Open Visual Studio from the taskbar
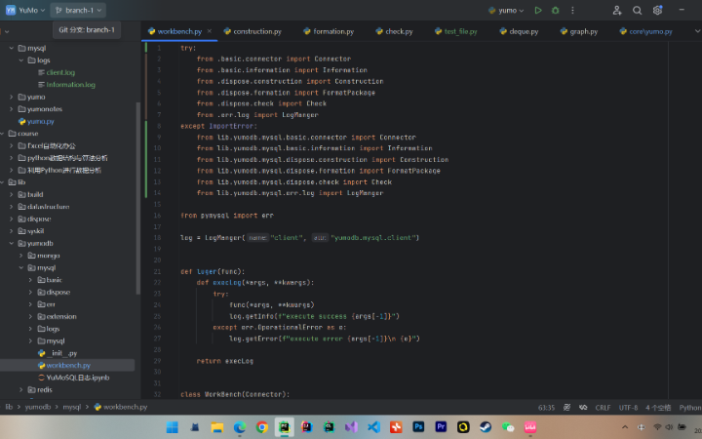This screenshot has height=439, width=702. click(x=351, y=427)
